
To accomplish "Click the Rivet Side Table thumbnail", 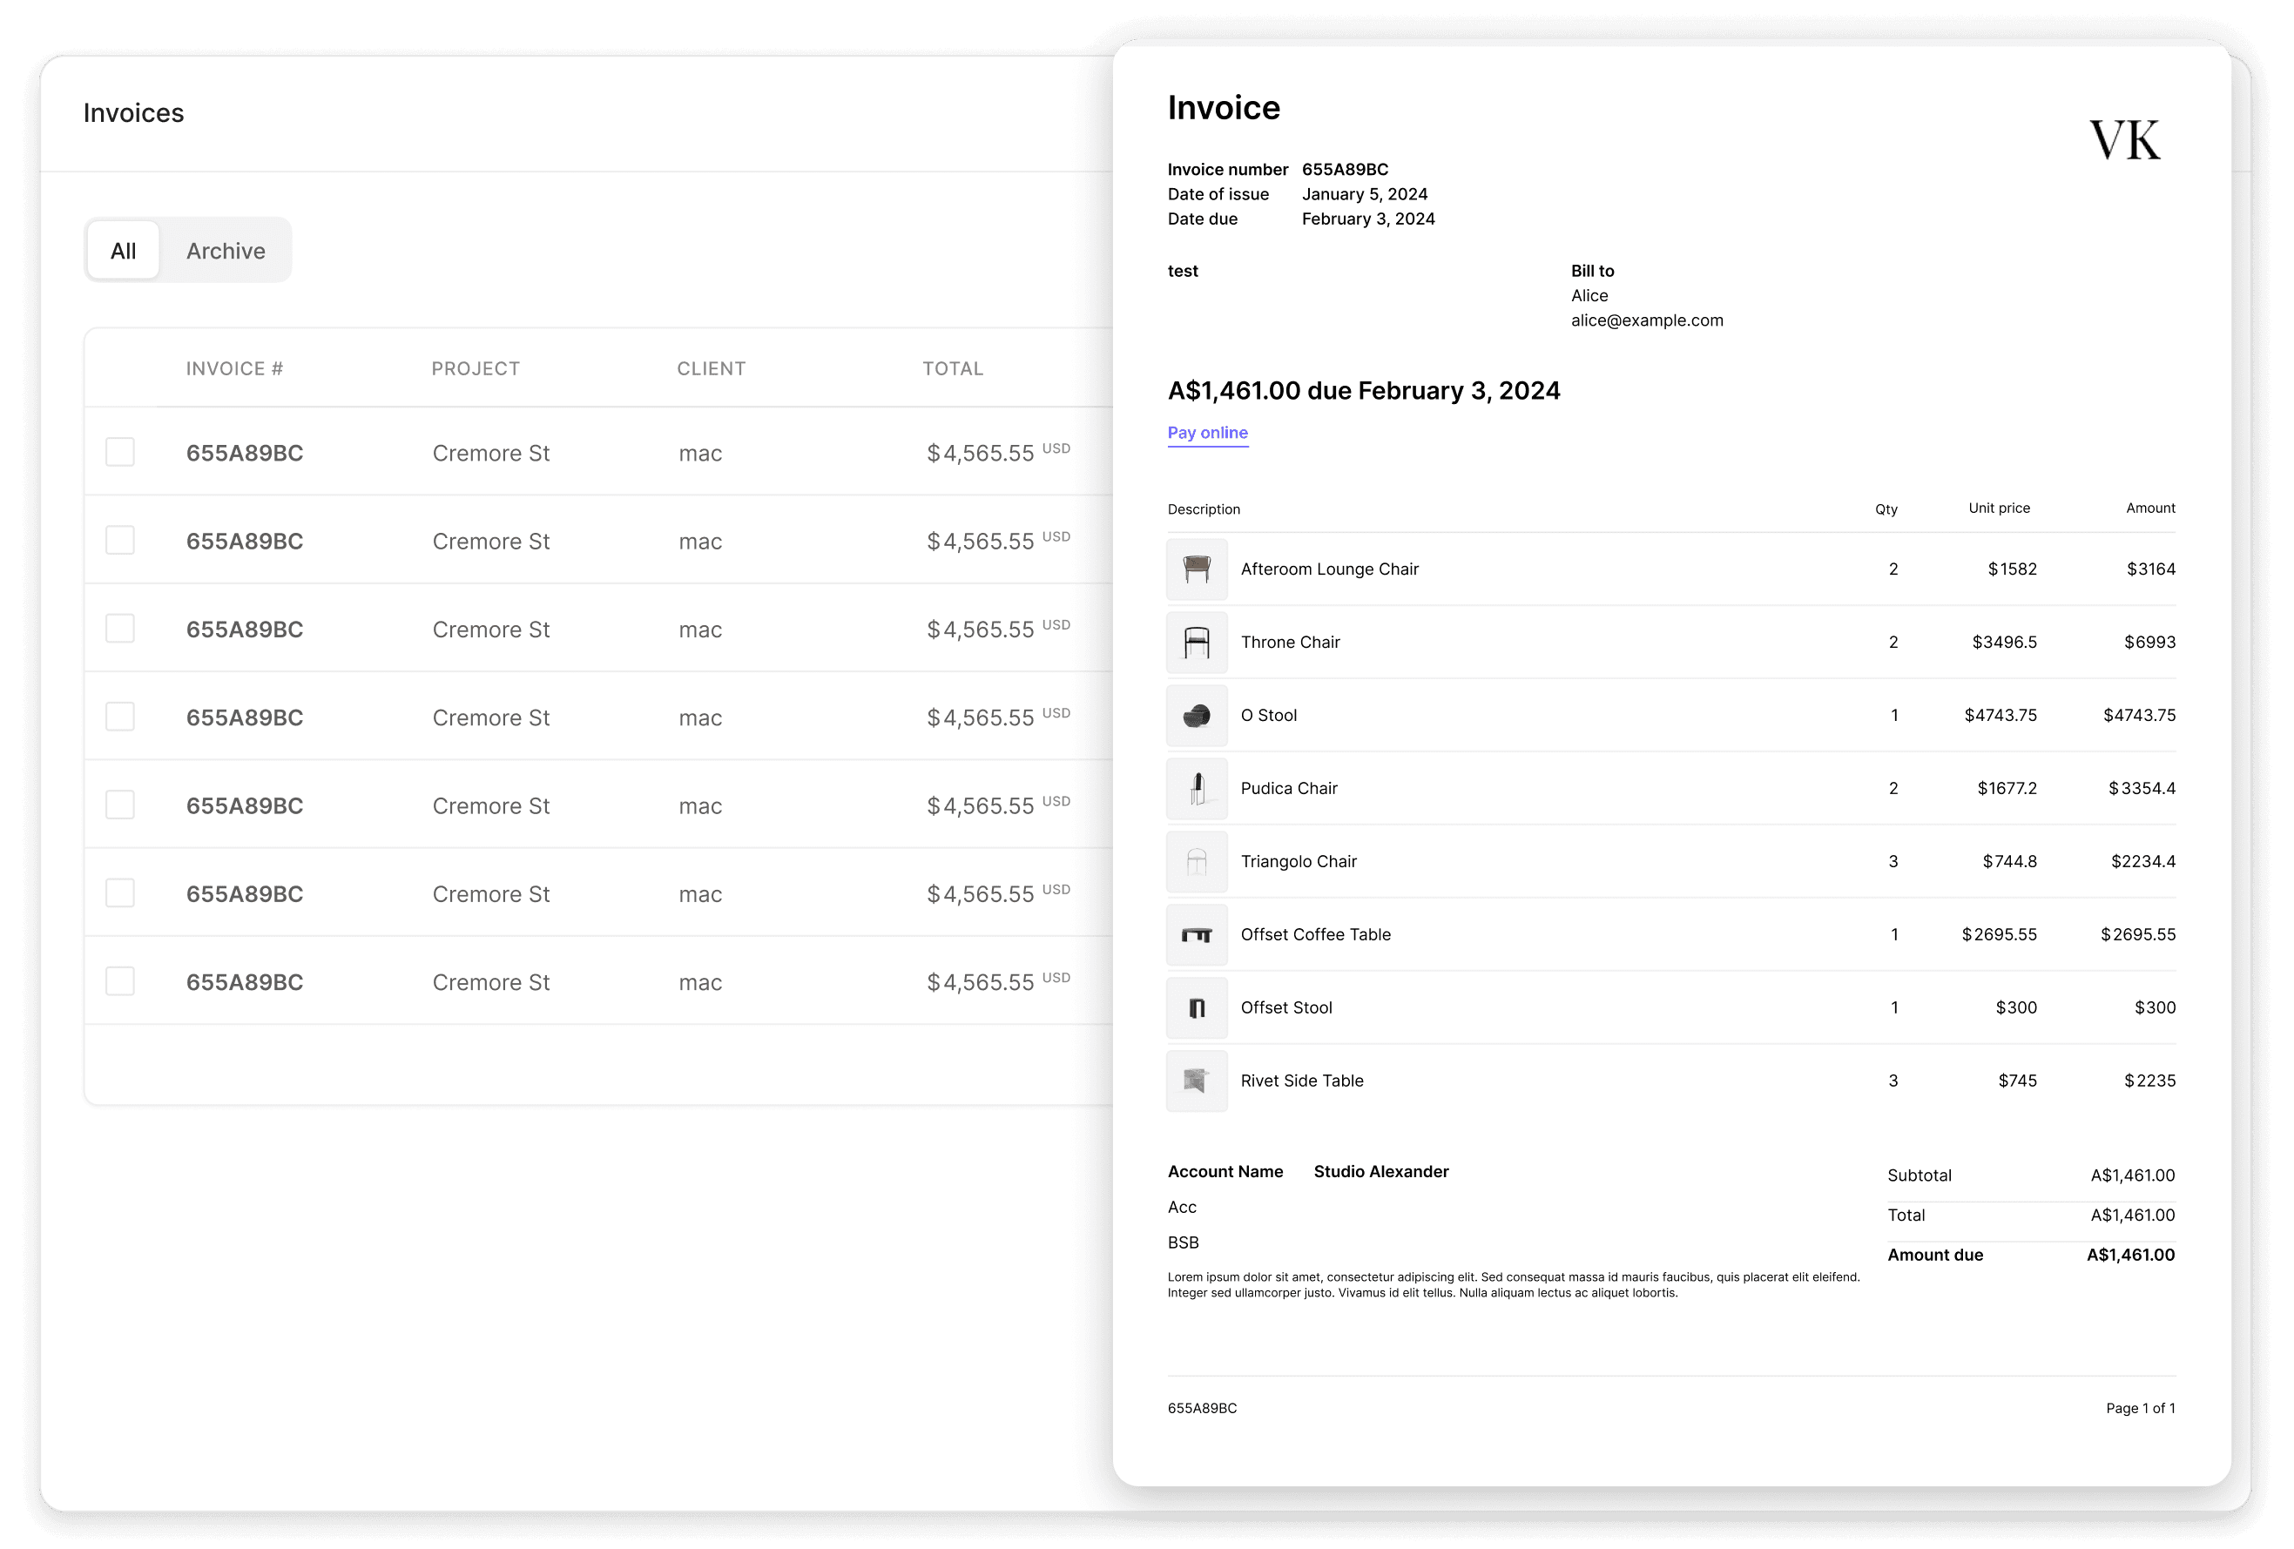I will click(1197, 1081).
